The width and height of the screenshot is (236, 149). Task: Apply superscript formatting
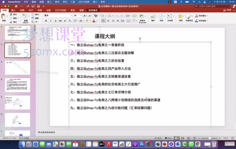[x=65, y=21]
